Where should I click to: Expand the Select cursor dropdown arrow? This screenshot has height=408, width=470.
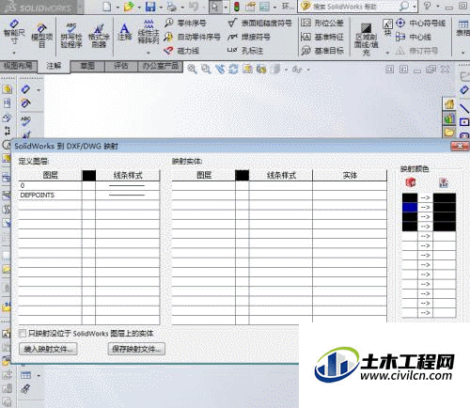click(226, 7)
